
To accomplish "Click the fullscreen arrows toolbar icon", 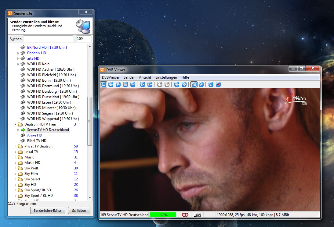I will tap(111, 85).
